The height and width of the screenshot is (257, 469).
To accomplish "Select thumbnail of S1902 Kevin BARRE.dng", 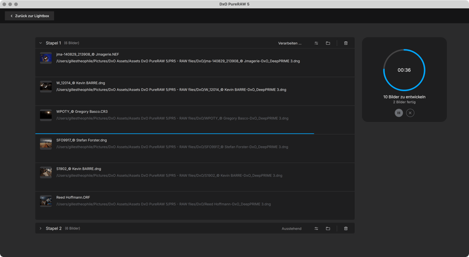I will click(46, 173).
